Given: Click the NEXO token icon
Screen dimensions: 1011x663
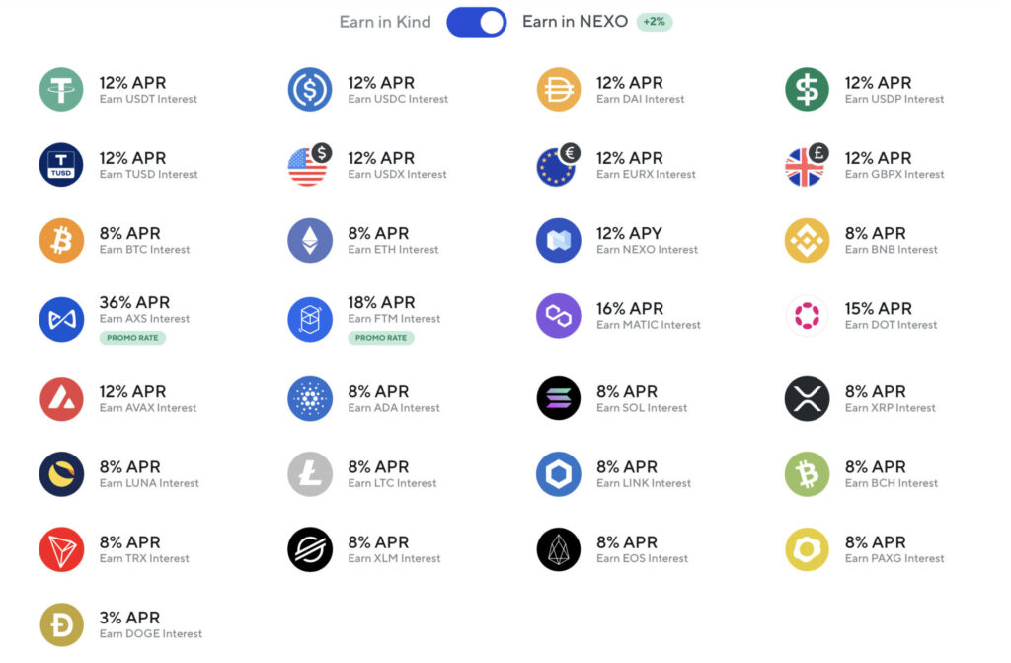Looking at the screenshot, I should pos(559,240).
